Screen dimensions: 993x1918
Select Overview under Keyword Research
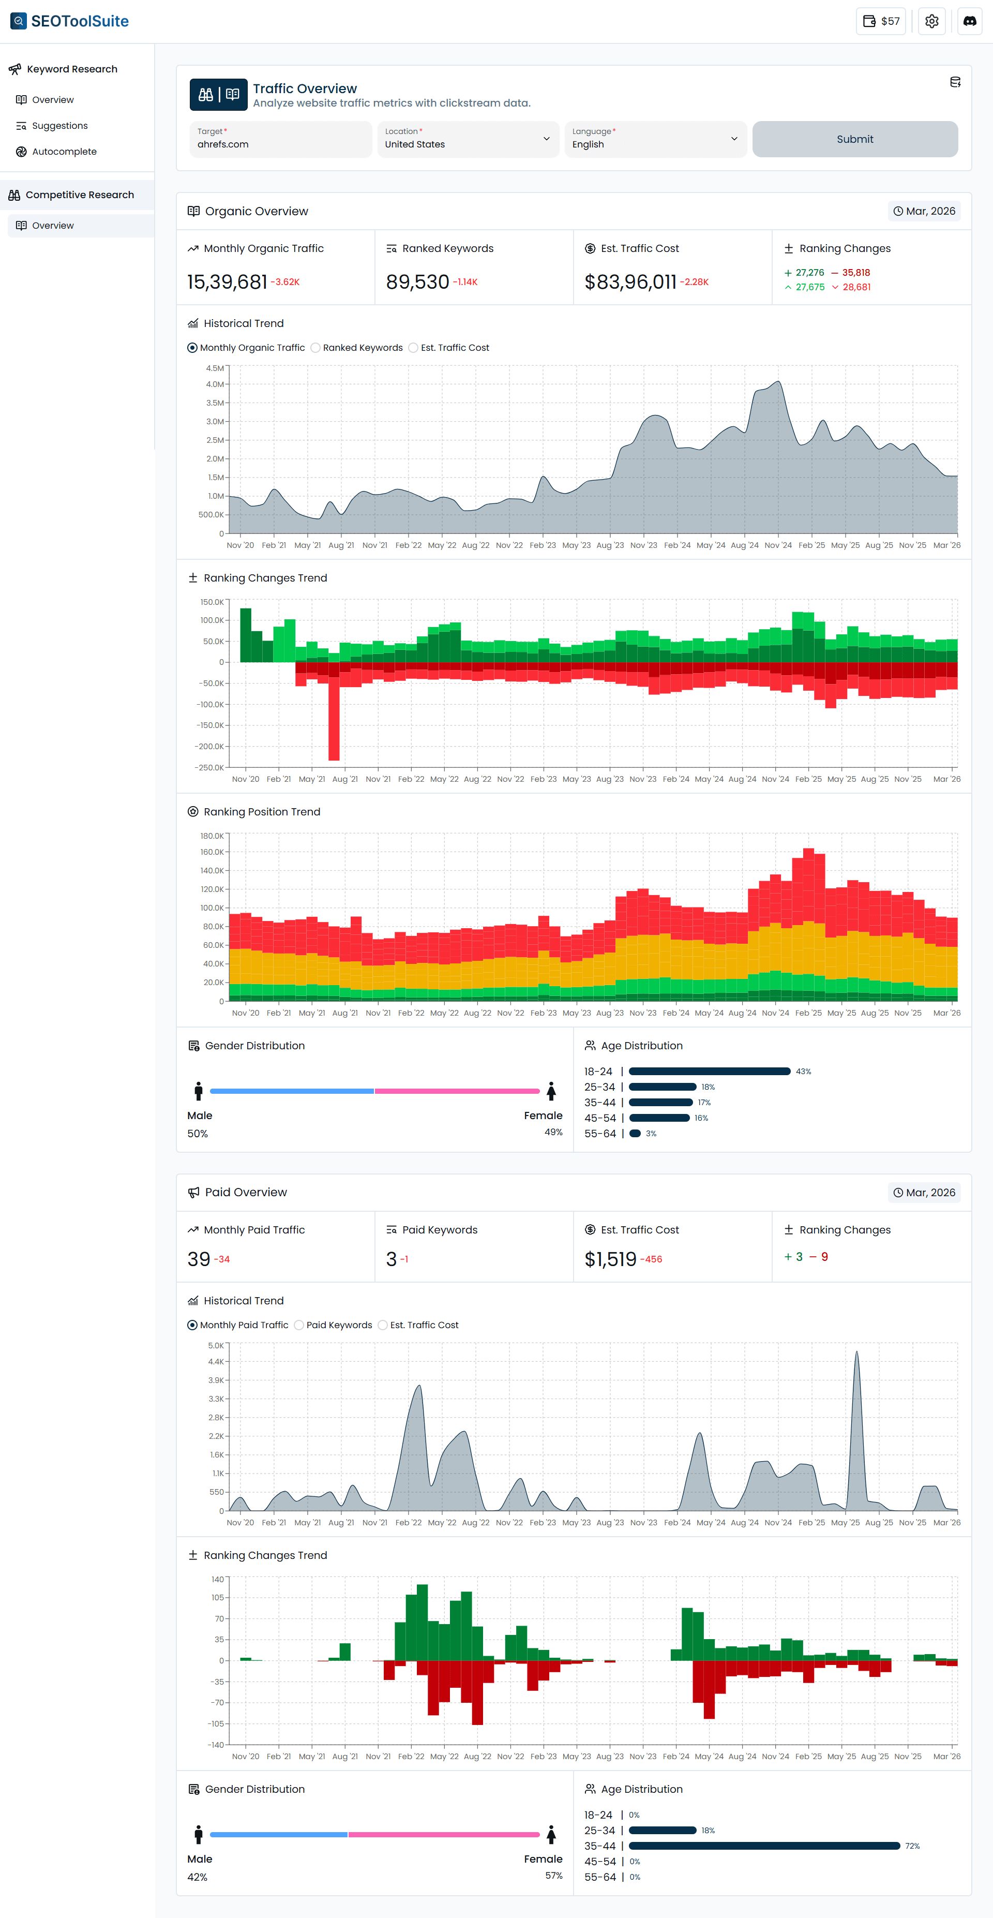pos(52,99)
